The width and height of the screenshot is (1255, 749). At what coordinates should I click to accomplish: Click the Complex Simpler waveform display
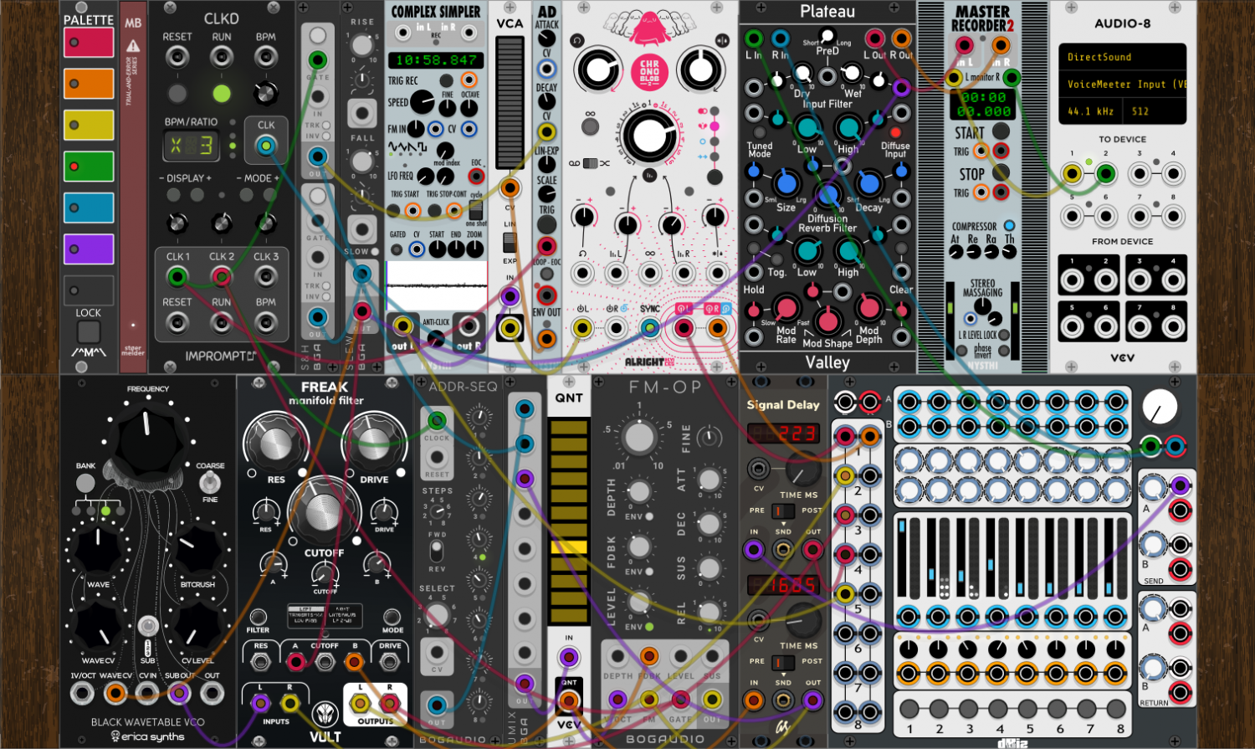pos(437,285)
